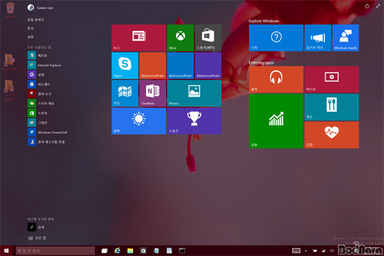Open the Photos tile
The image size is (384, 256).
(x=194, y=93)
